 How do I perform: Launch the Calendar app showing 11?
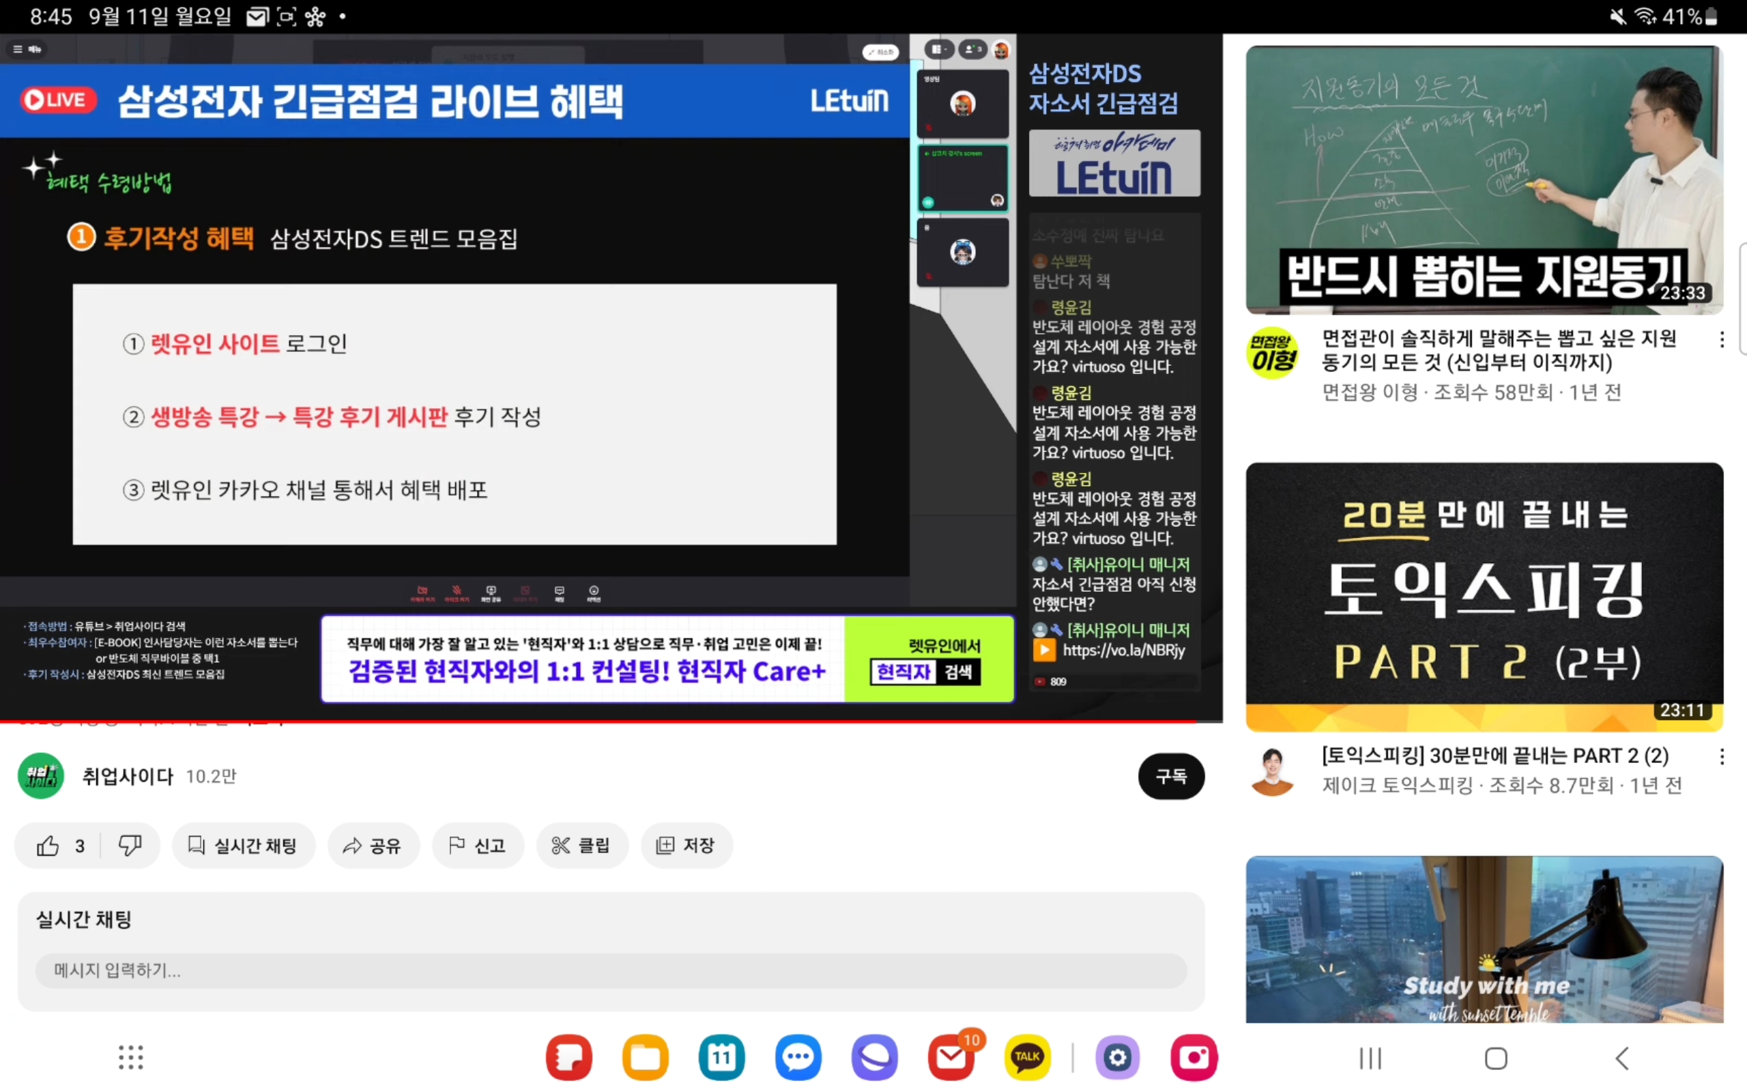(x=722, y=1057)
